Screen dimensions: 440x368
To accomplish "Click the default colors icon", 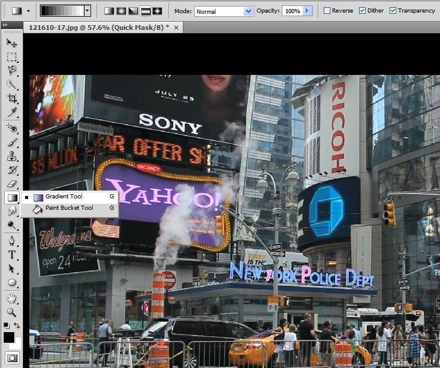I will click(6, 325).
